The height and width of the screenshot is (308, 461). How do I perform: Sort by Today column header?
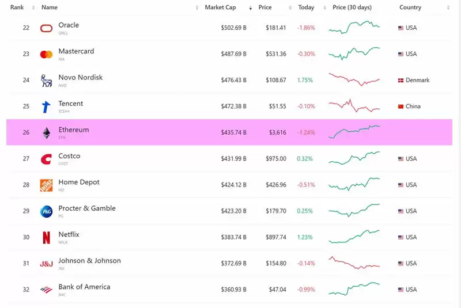306,7
